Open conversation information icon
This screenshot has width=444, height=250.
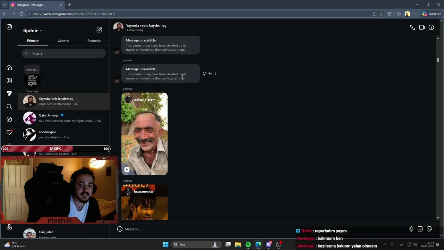pyautogui.click(x=431, y=27)
